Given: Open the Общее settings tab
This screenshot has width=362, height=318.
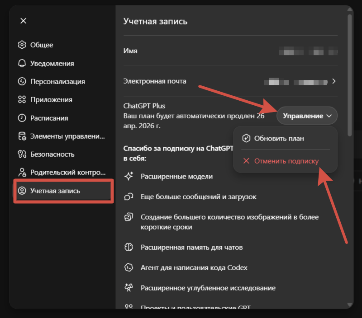Looking at the screenshot, I should (x=42, y=45).
